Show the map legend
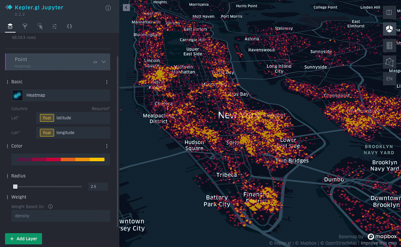This screenshot has width=401, height=247. point(389,46)
